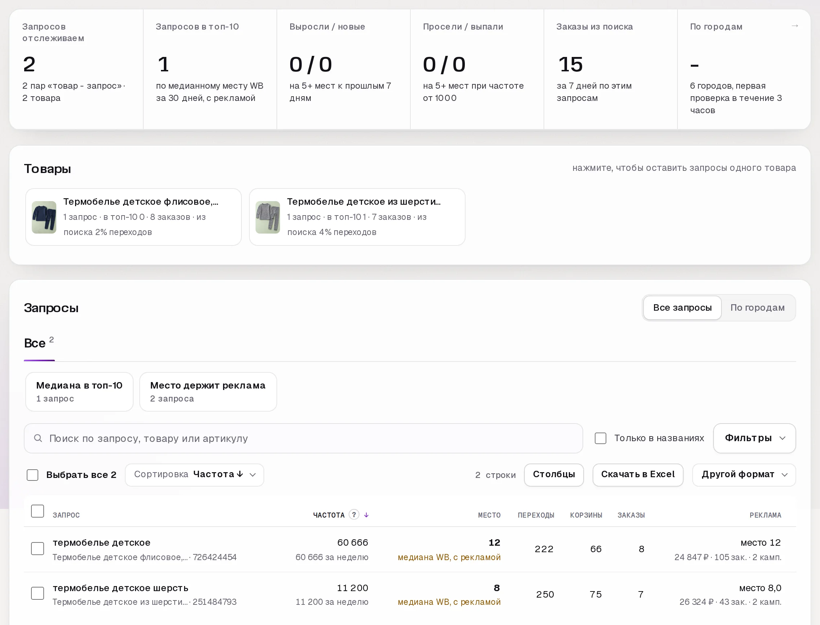Click the ad cost 26 324 ₽ text
This screenshot has height=625, width=820.
tap(696, 602)
